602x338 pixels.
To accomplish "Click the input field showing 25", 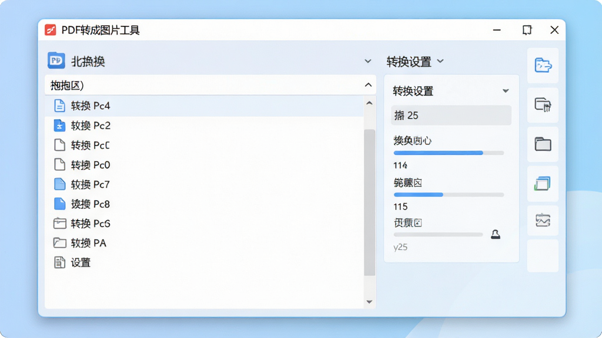I will pyautogui.click(x=451, y=116).
